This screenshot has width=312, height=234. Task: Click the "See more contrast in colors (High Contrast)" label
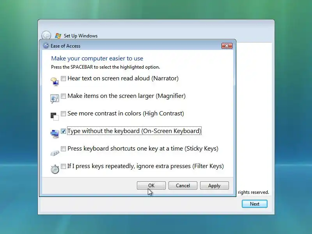tap(126, 113)
